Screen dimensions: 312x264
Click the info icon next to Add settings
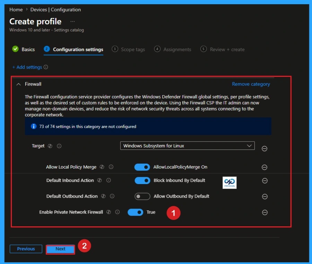pos(46,67)
